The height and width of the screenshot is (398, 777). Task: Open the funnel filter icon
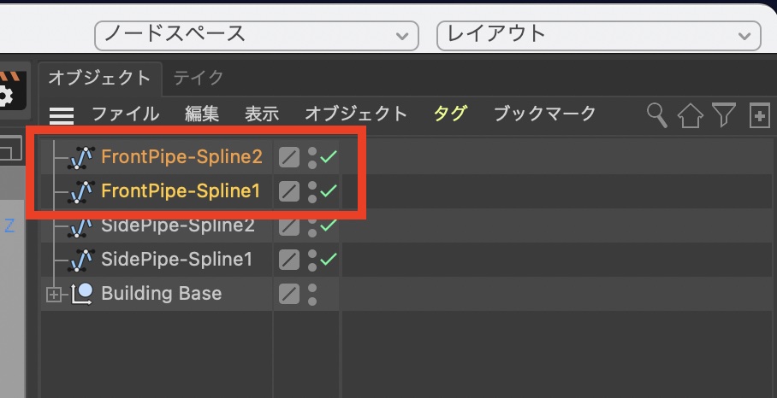click(x=724, y=115)
